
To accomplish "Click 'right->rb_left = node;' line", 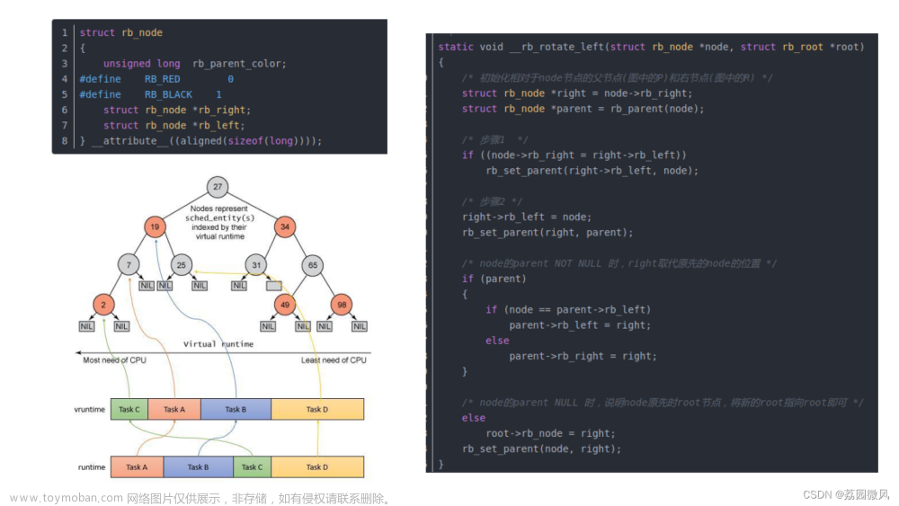I will tap(527, 217).
